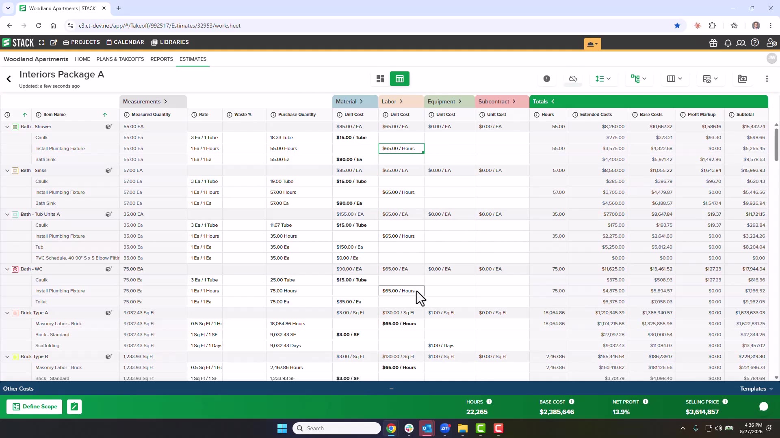Open Chrome from the Windows taskbar
The height and width of the screenshot is (438, 780).
391,428
